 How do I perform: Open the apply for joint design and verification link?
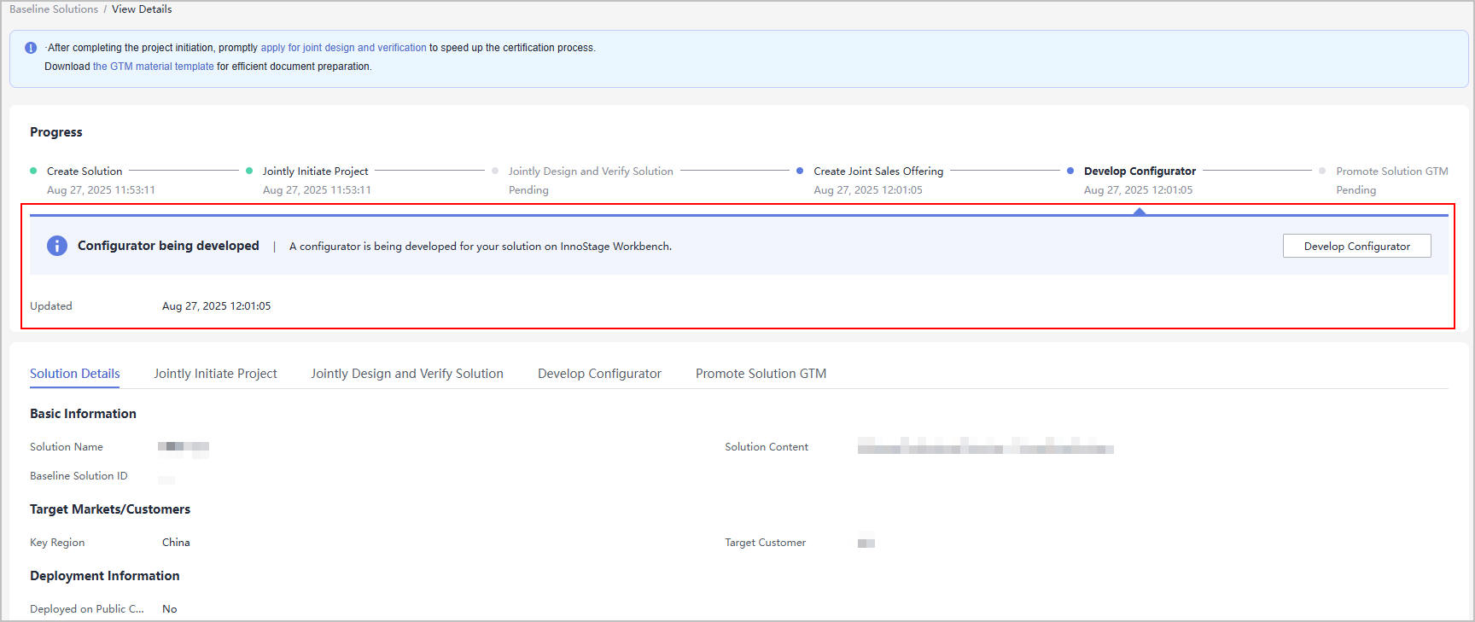[343, 48]
